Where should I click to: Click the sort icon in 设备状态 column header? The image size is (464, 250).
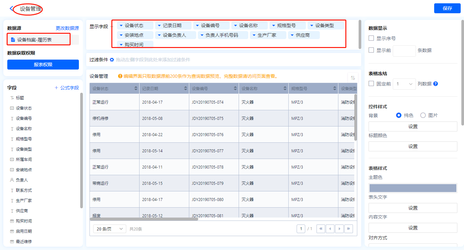(136, 89)
